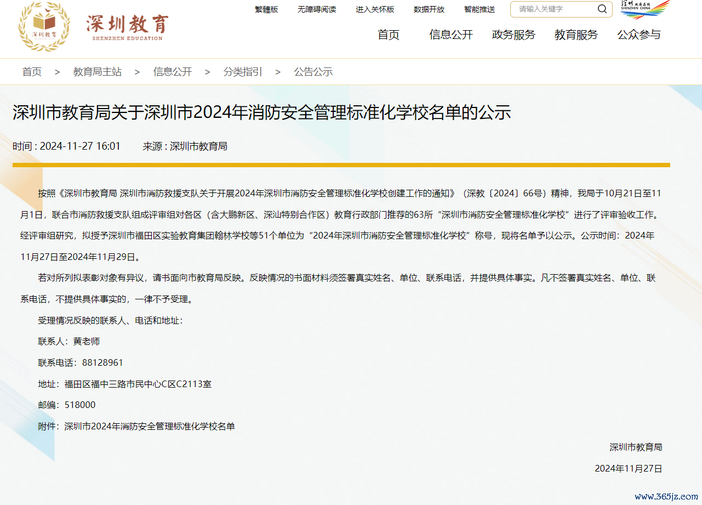Click the line 受理情况反映的联系人、电话和地址
702x505 pixels.
click(x=110, y=320)
